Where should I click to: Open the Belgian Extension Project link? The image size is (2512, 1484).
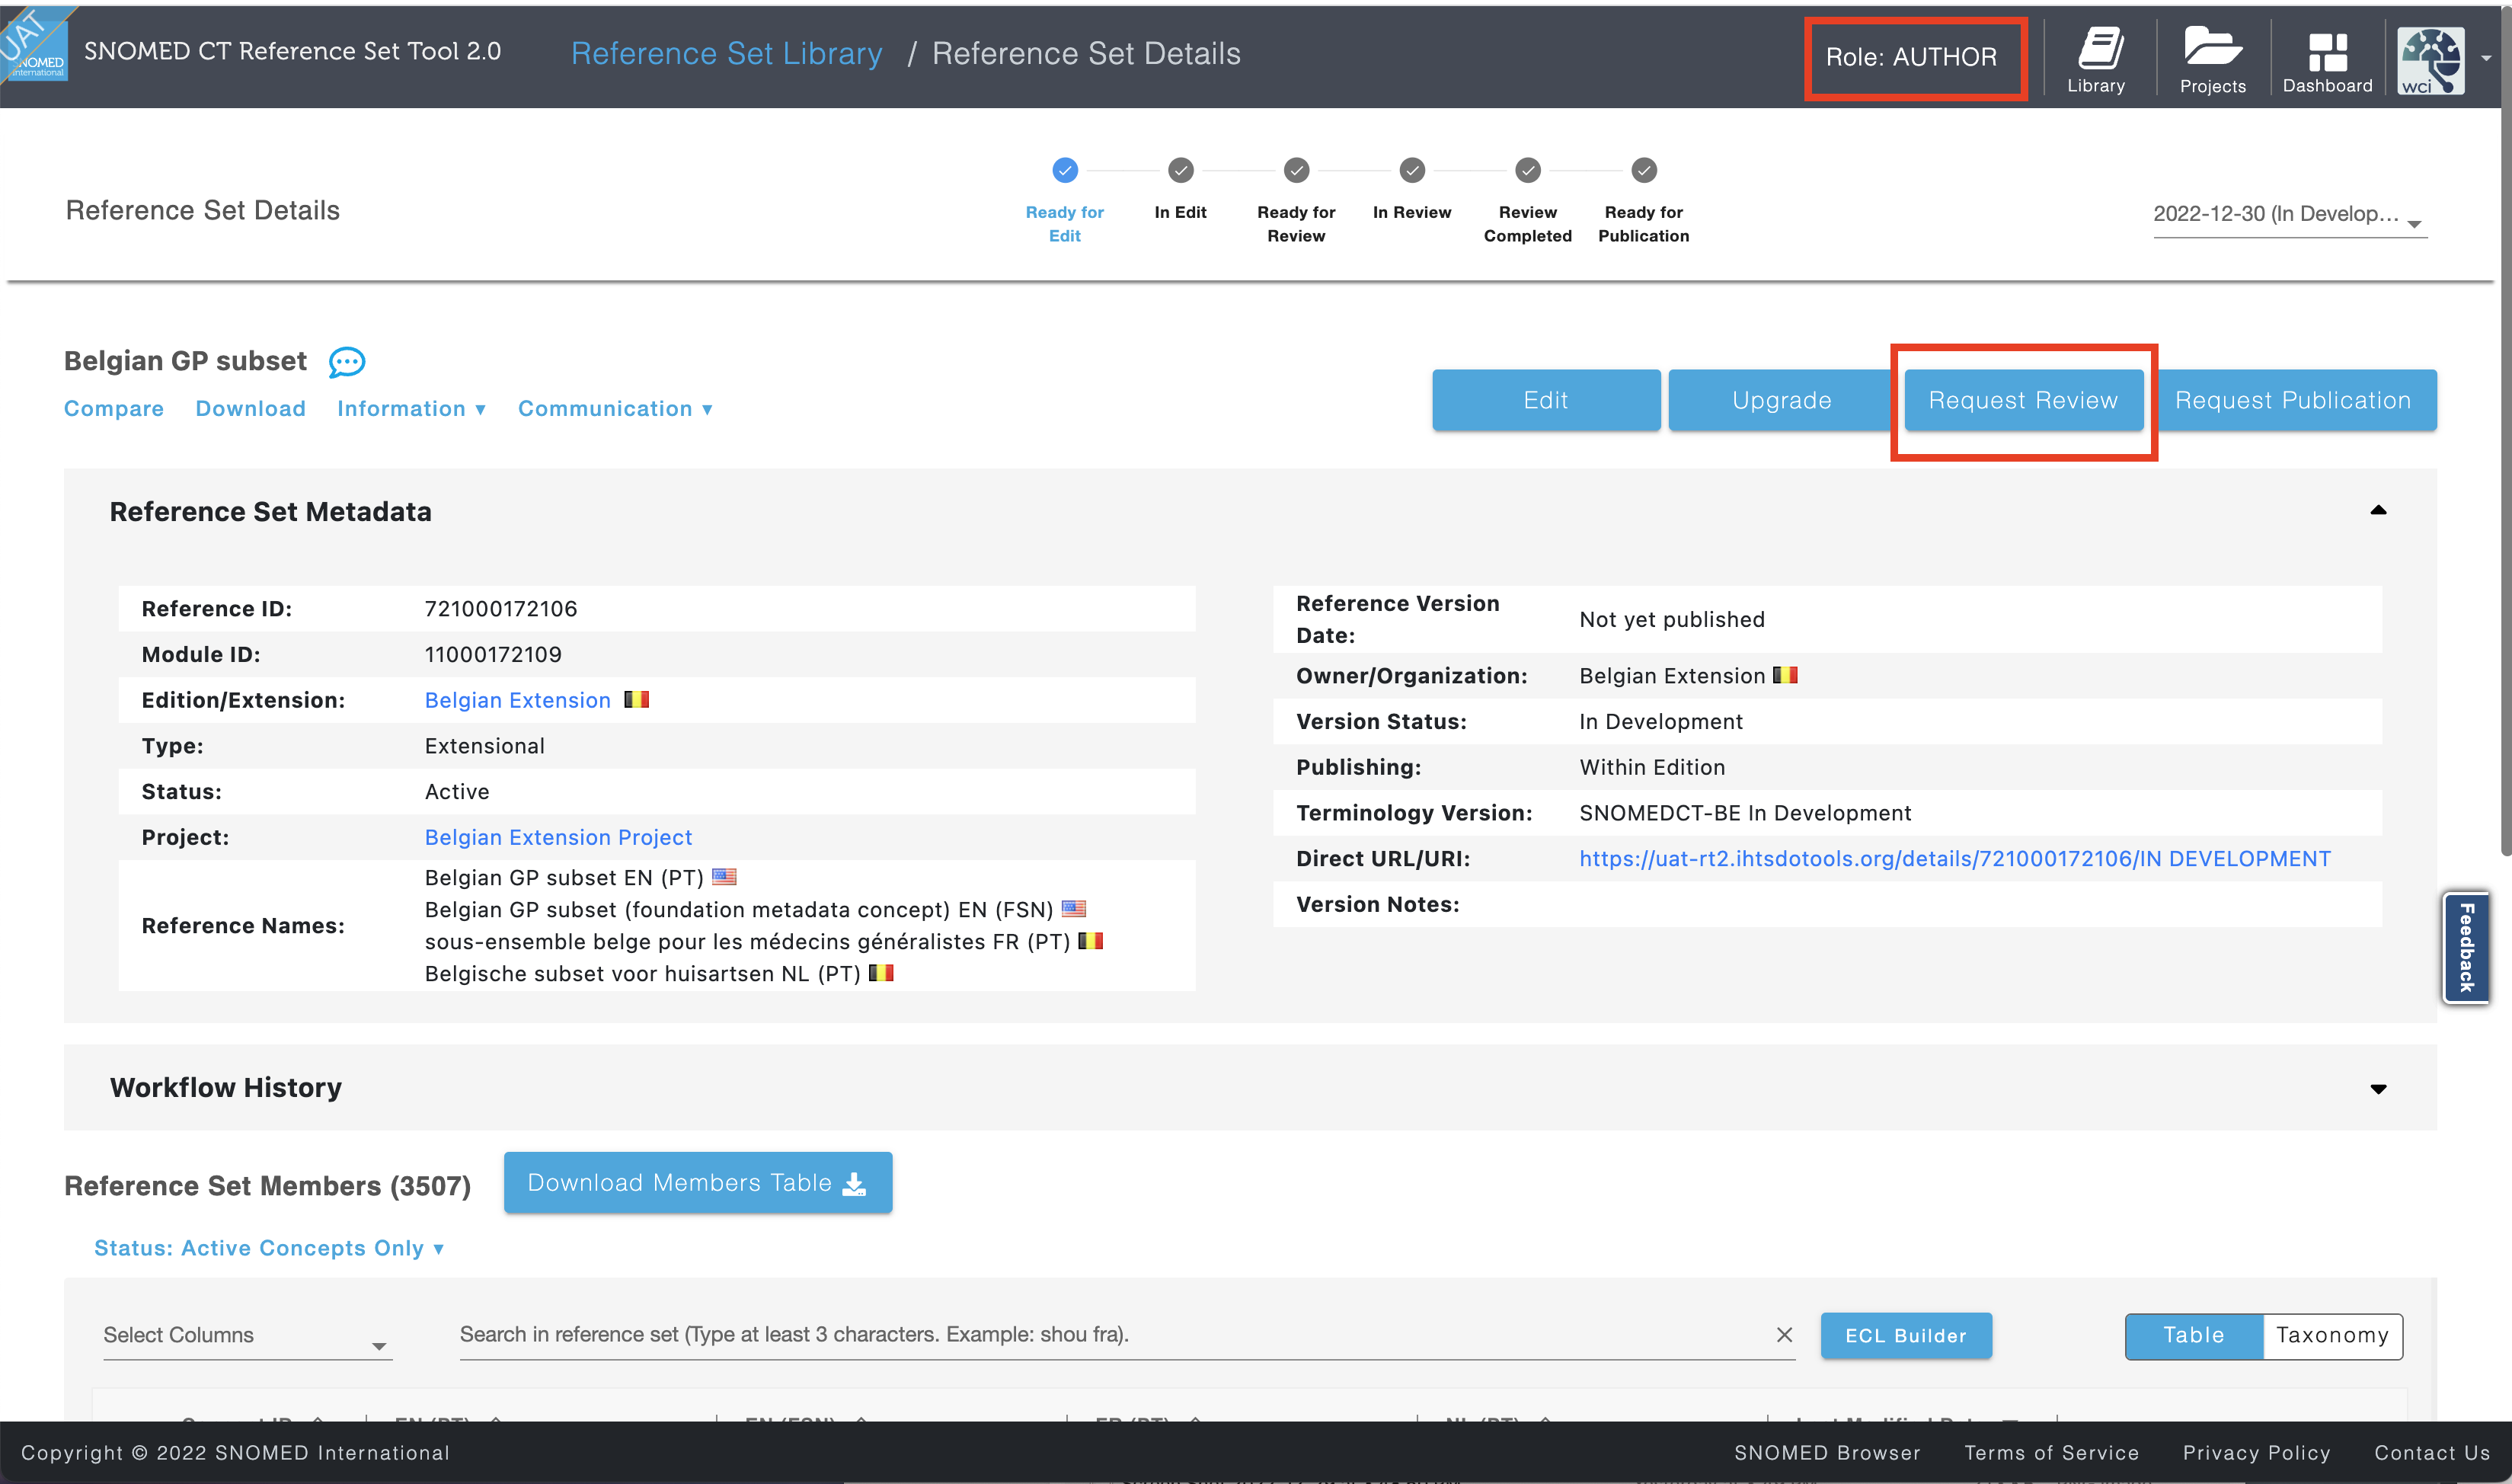pos(558,837)
